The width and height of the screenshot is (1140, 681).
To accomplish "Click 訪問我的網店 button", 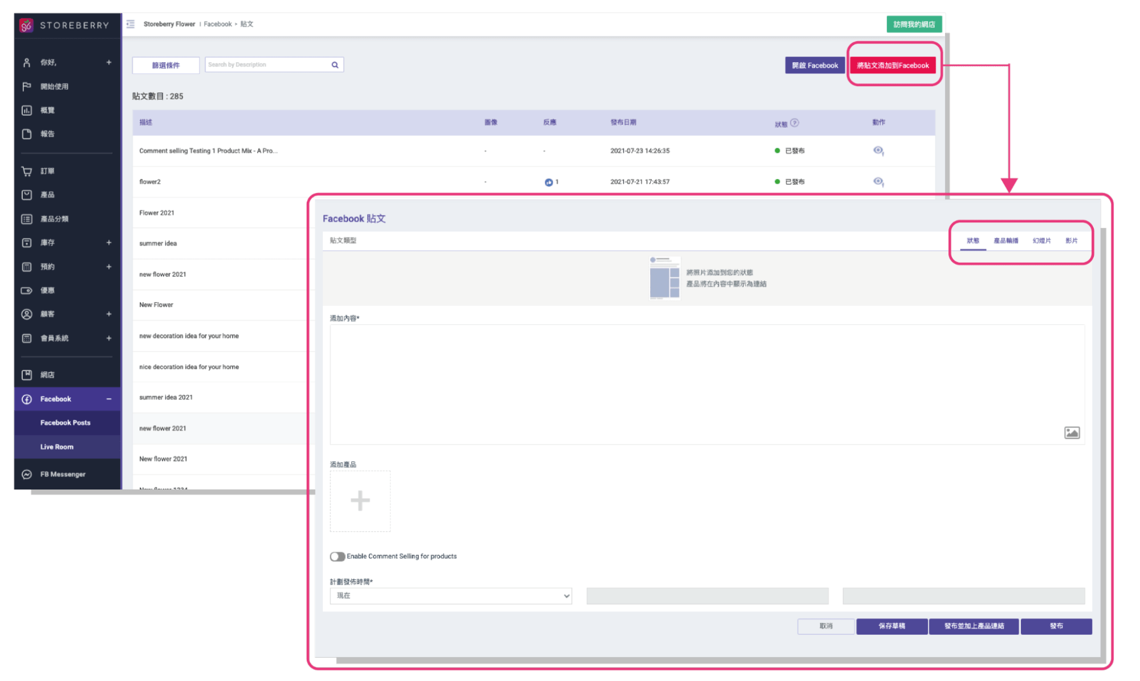I will pyautogui.click(x=914, y=25).
